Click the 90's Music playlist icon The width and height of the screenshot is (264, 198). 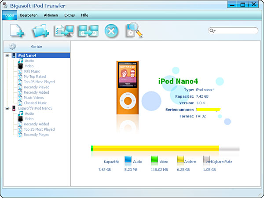pos(20,71)
